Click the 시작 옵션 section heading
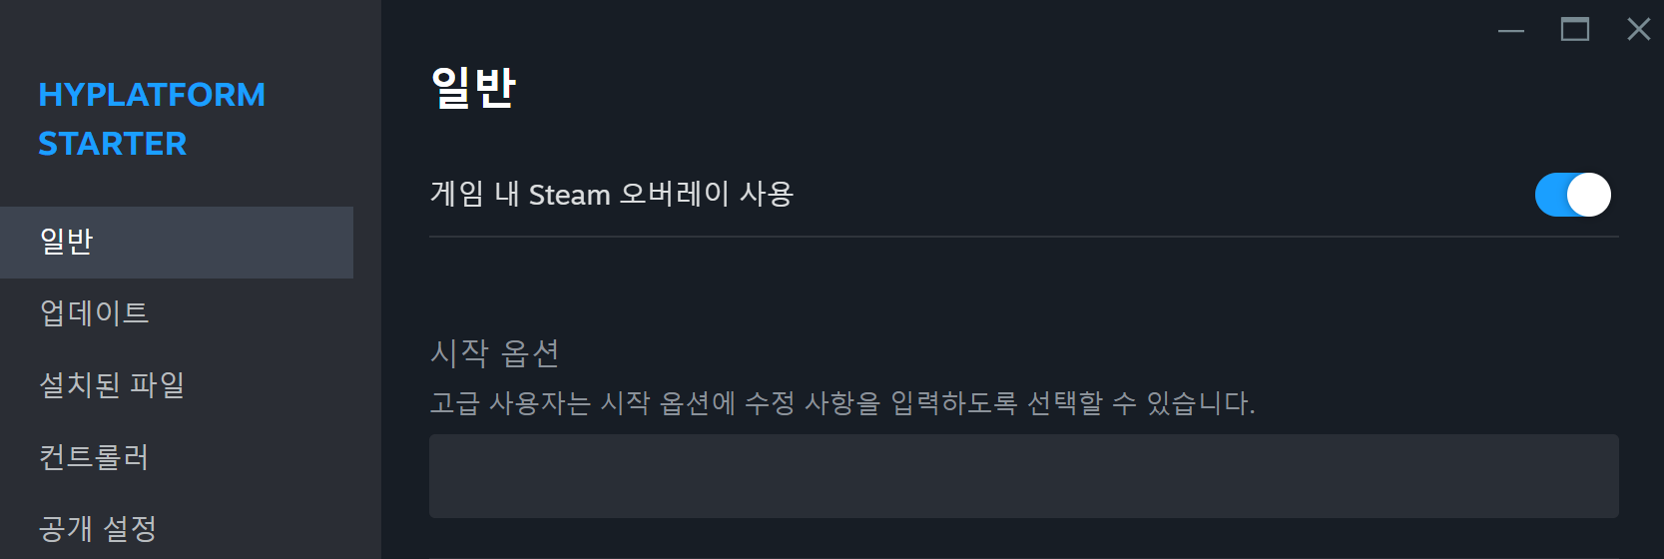1664x559 pixels. (494, 352)
